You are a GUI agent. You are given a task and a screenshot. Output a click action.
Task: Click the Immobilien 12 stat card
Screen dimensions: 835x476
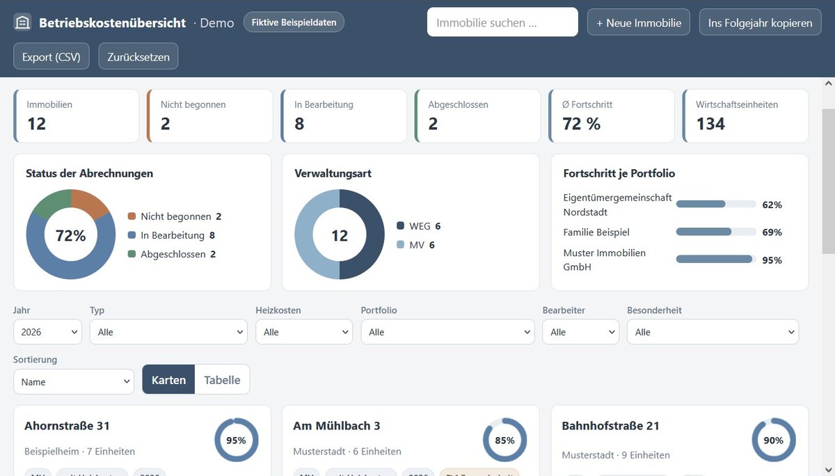[77, 116]
